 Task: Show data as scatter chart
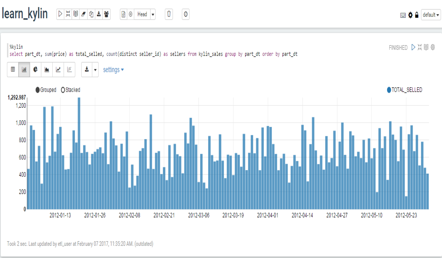coord(69,69)
